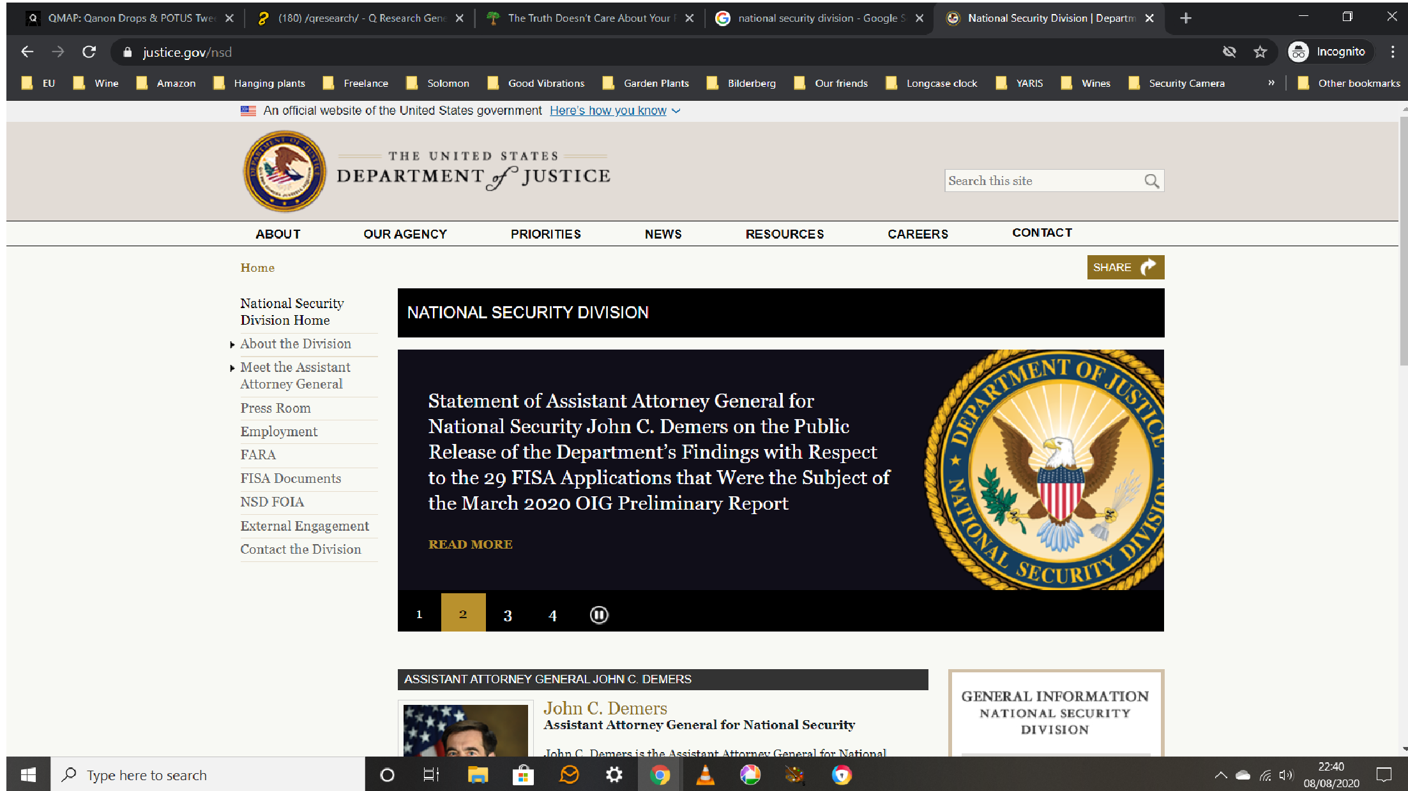Open the FARA sidebar link
Image resolution: width=1408 pixels, height=791 pixels.
point(258,455)
